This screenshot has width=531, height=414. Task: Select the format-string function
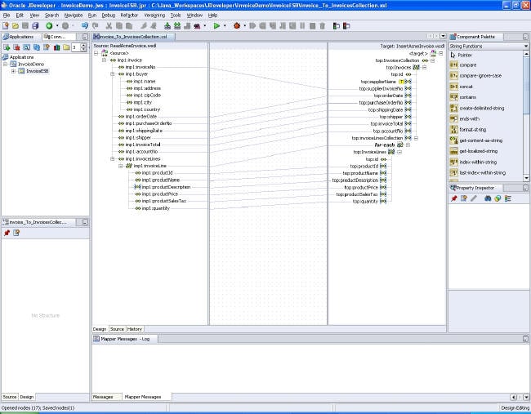(x=472, y=130)
